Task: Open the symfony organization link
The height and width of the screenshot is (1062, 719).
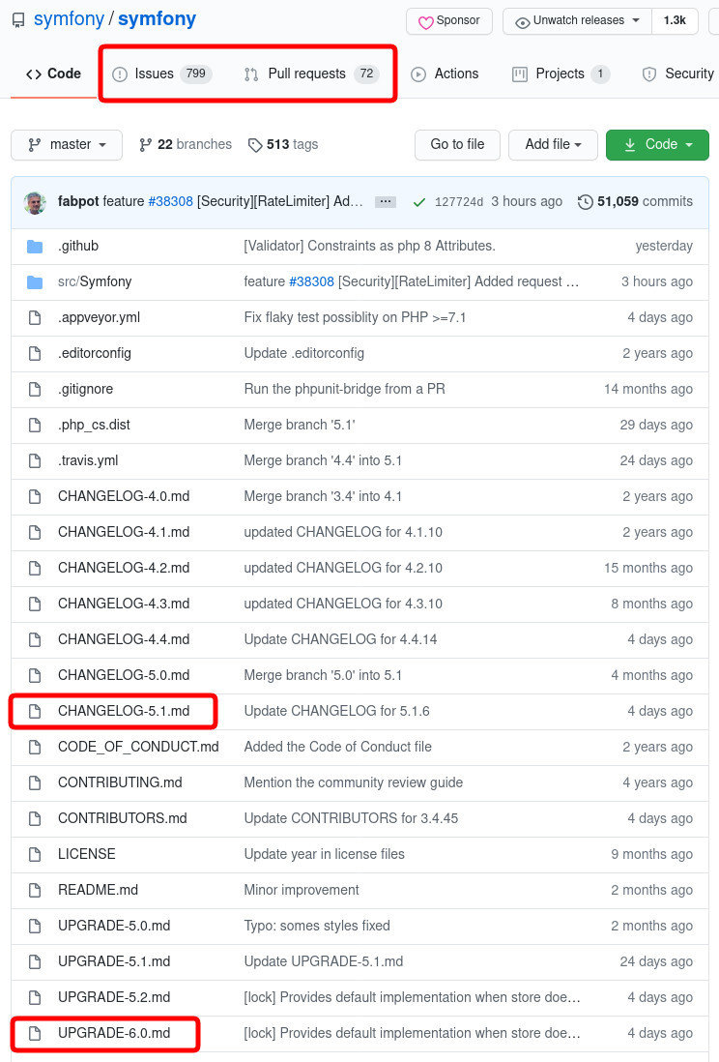Action: pyautogui.click(x=69, y=19)
